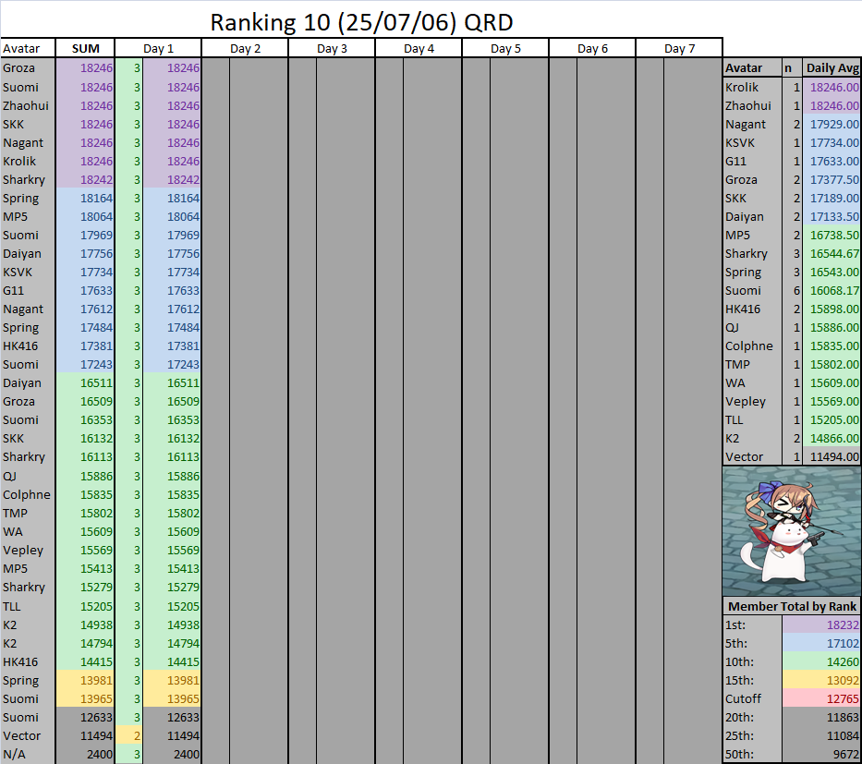
Task: Select the yellow SUM cell 13981
Action: 85,680
